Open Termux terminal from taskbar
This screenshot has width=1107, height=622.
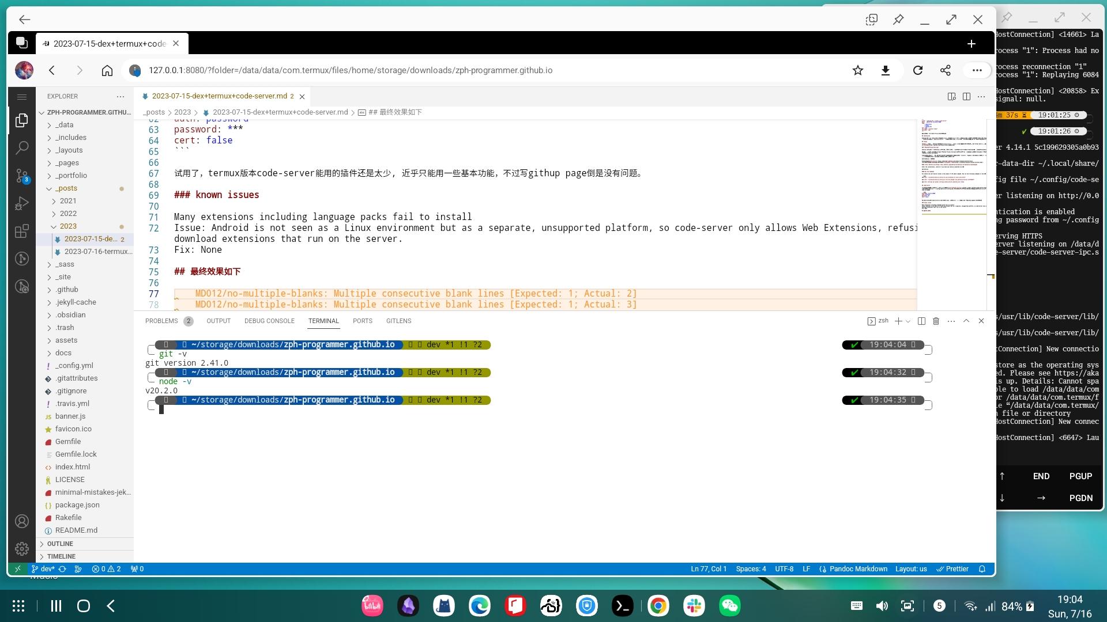point(623,606)
